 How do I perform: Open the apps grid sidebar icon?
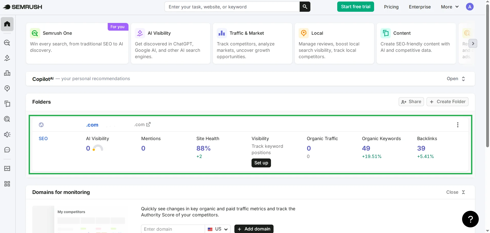click(7, 184)
